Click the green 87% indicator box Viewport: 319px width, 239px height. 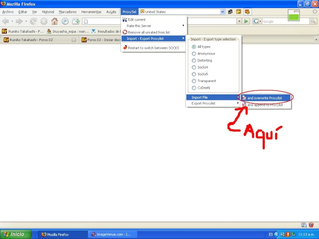point(293,15)
